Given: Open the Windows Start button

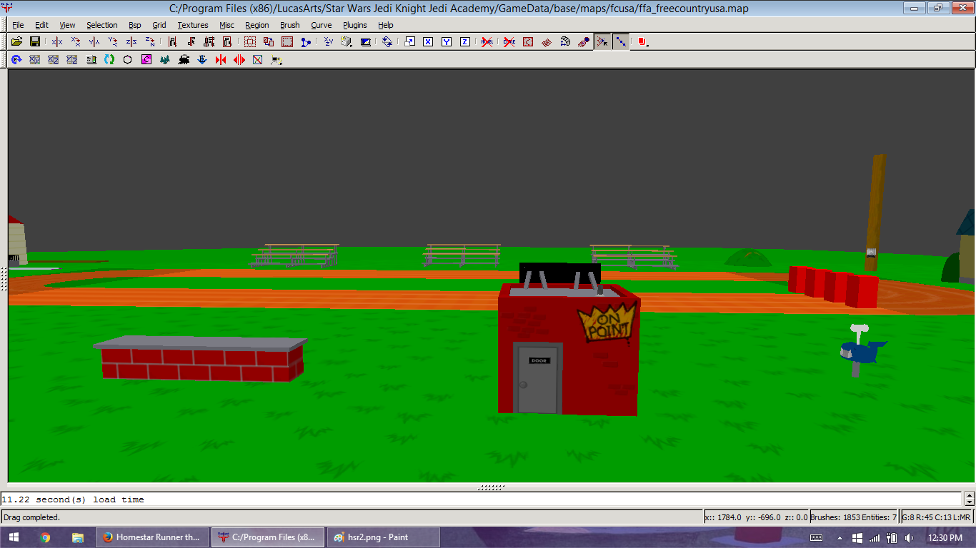Looking at the screenshot, I should (14, 537).
